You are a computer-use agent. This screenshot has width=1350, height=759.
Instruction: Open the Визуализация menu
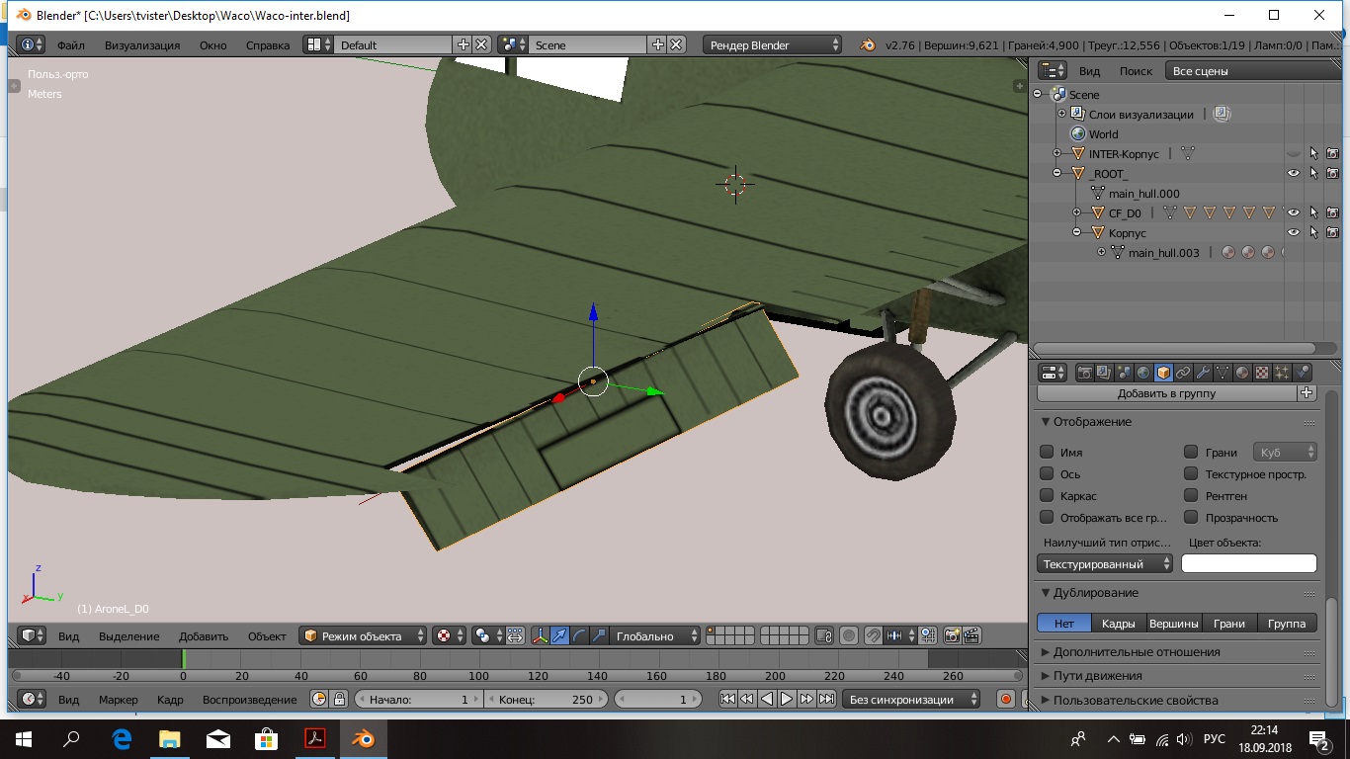point(142,44)
